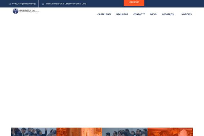Open the blue-tinted crowd photo thumbnail

(x=125, y=132)
